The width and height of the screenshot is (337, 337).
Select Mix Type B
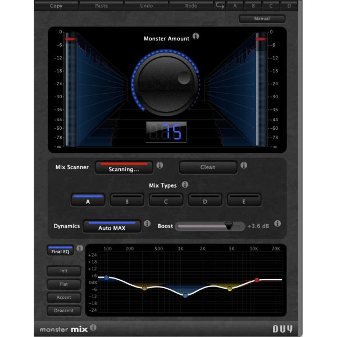click(127, 200)
